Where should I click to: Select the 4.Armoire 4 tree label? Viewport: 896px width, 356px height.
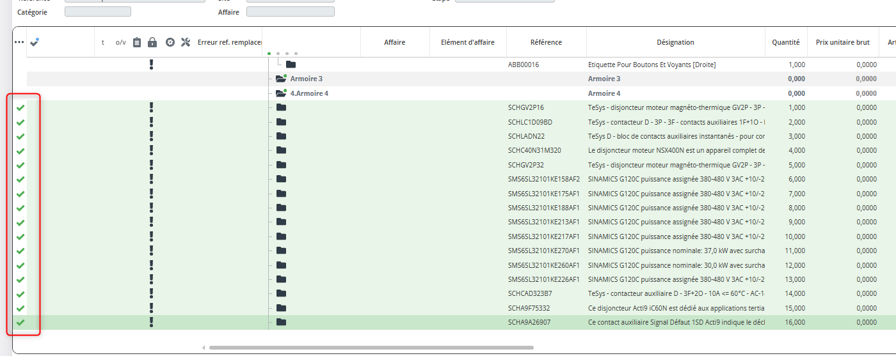pos(310,93)
